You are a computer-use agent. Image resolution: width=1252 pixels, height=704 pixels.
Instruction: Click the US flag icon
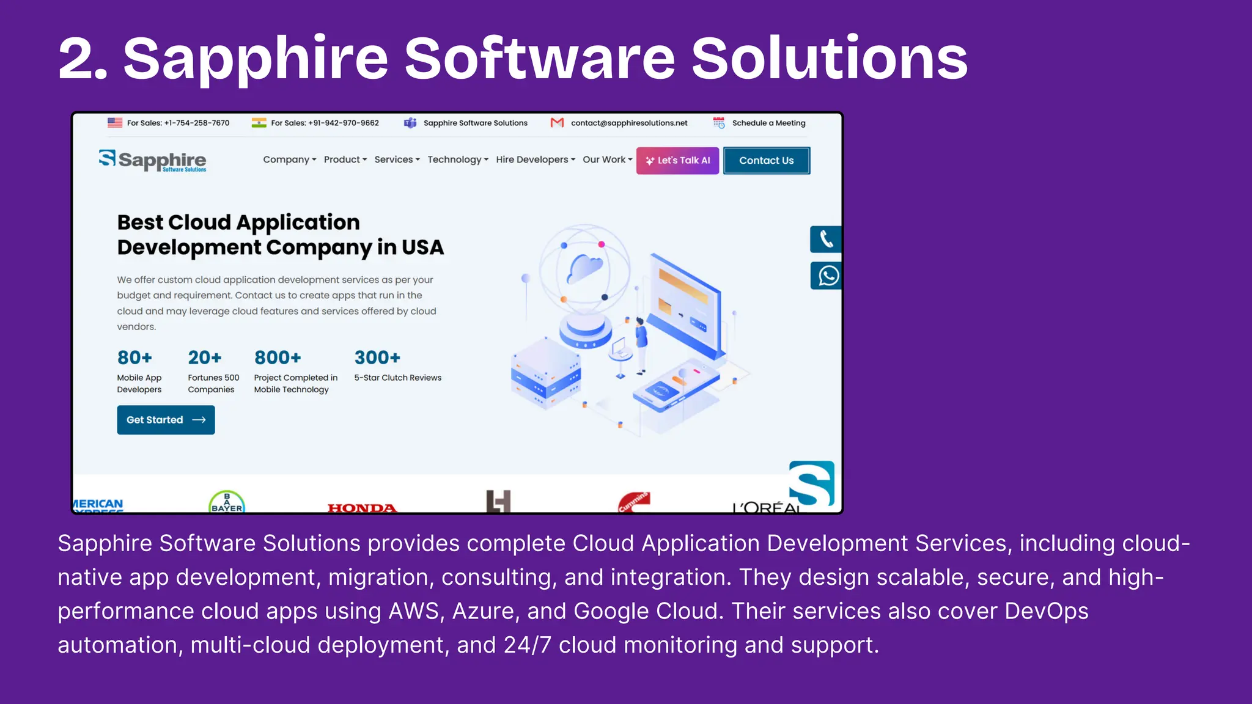[115, 123]
